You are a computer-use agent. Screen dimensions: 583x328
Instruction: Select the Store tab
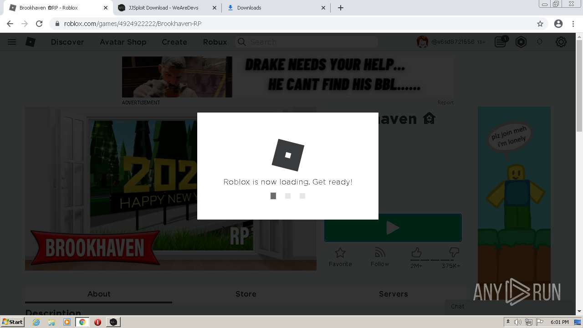pos(246,294)
